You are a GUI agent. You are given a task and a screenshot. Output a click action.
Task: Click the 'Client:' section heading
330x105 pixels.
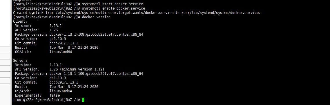20,21
